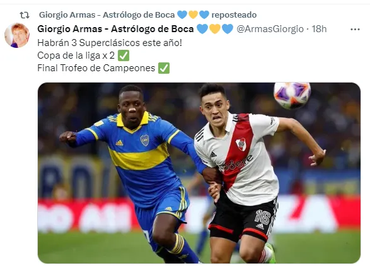
Task: Click the yellow heart emoji in the reposteado line
Action: tap(193, 15)
